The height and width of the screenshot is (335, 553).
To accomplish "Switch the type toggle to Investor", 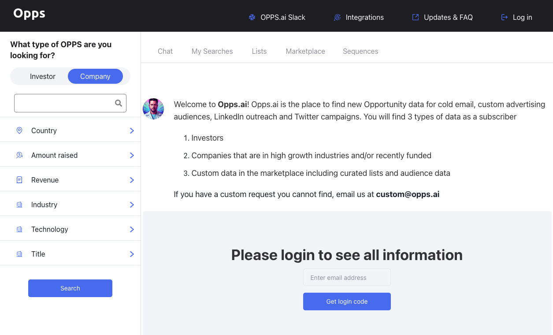I will pyautogui.click(x=42, y=76).
